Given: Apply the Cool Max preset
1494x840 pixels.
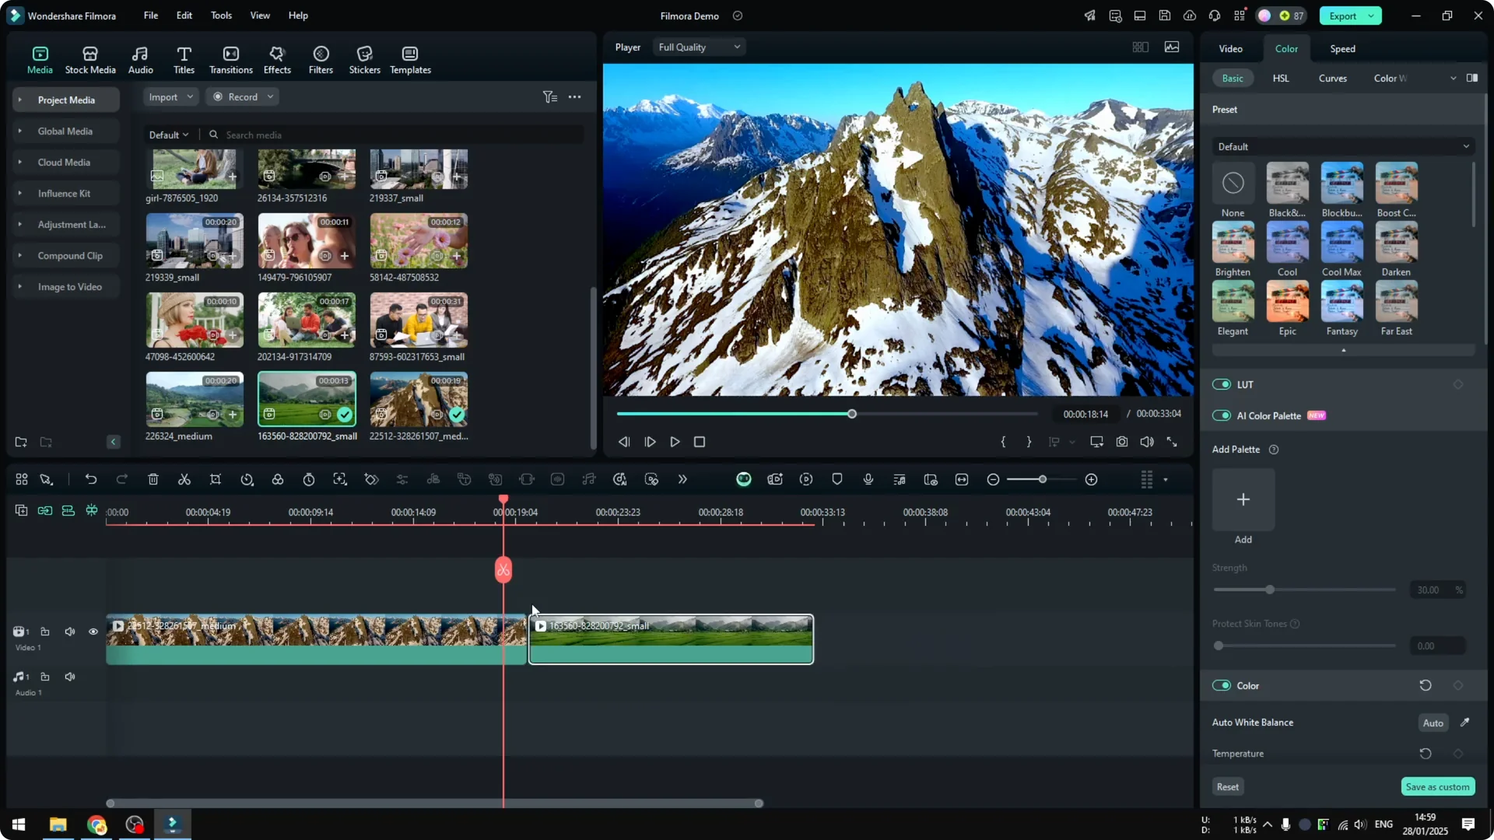Looking at the screenshot, I should 1341,242.
